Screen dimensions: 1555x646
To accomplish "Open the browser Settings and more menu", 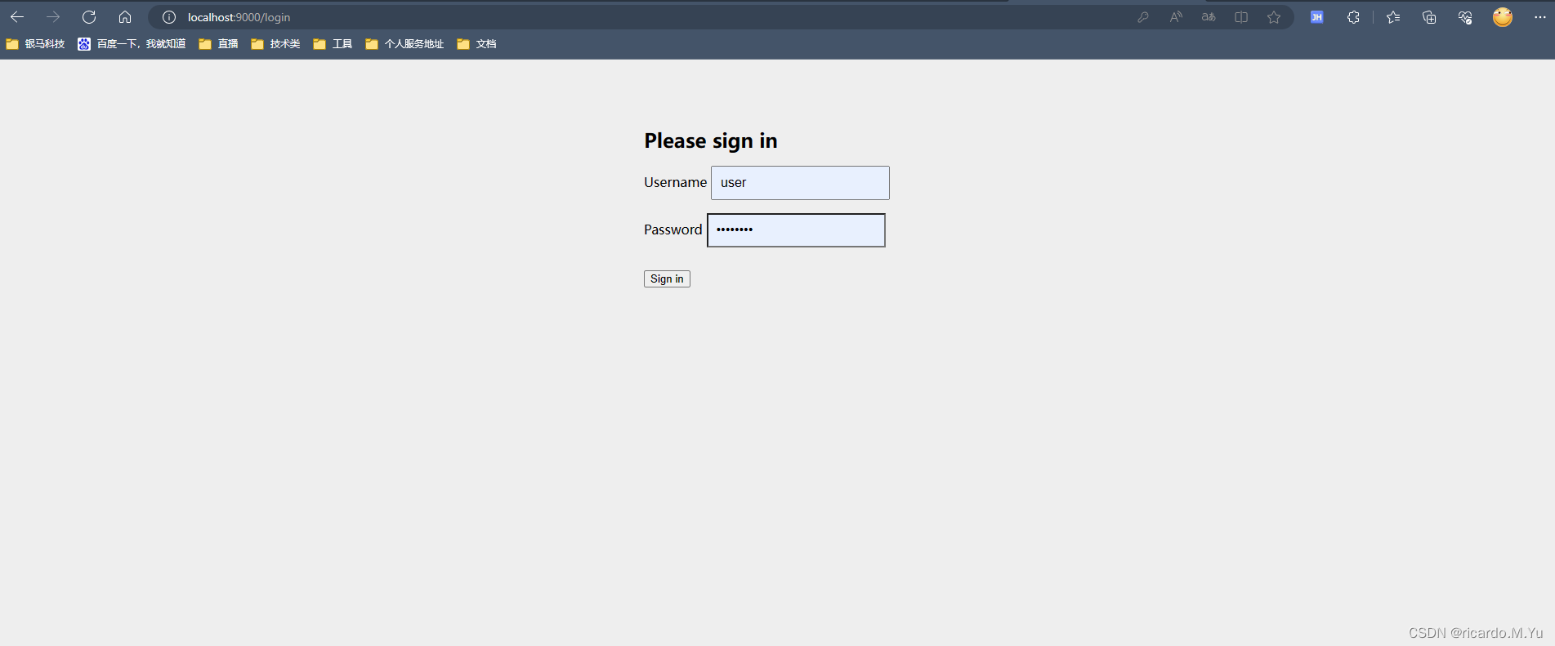I will [1540, 17].
